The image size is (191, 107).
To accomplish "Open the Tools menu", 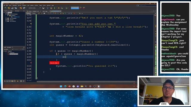I will [x=44, y=5].
